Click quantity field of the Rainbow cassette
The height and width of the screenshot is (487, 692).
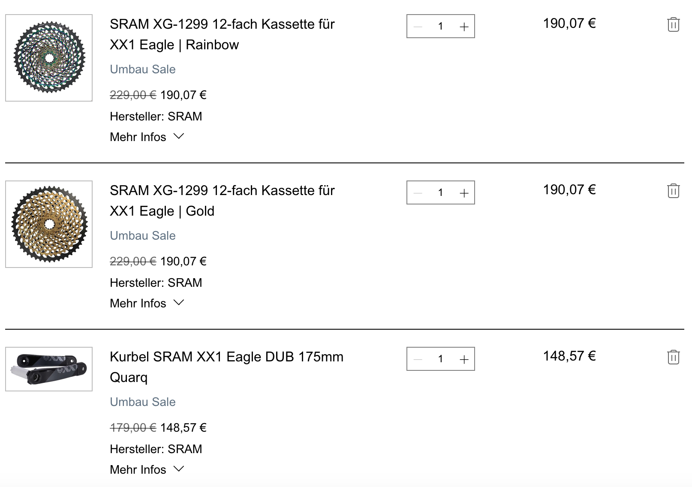pyautogui.click(x=440, y=27)
